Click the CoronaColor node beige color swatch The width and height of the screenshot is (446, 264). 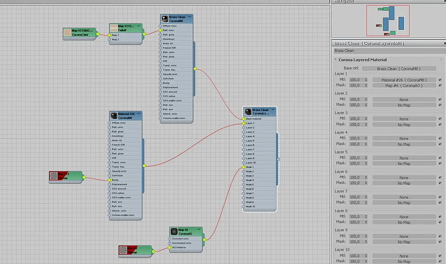67,33
